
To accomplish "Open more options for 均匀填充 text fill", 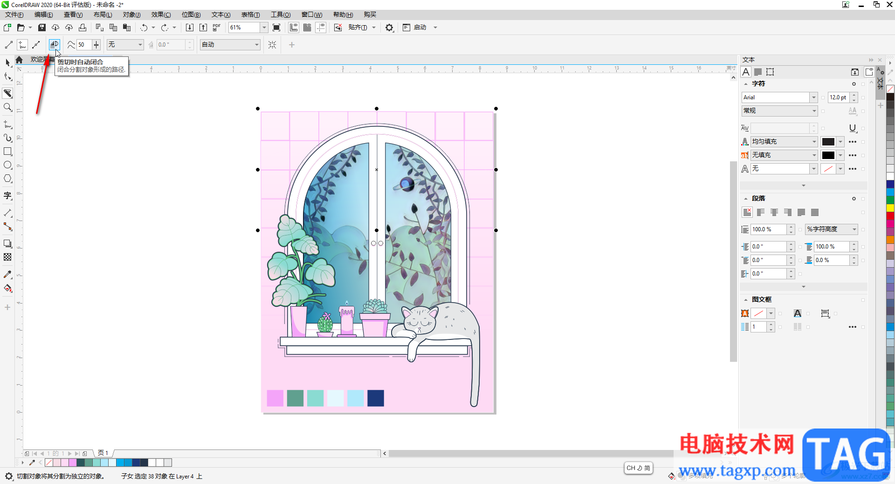I will click(x=853, y=142).
